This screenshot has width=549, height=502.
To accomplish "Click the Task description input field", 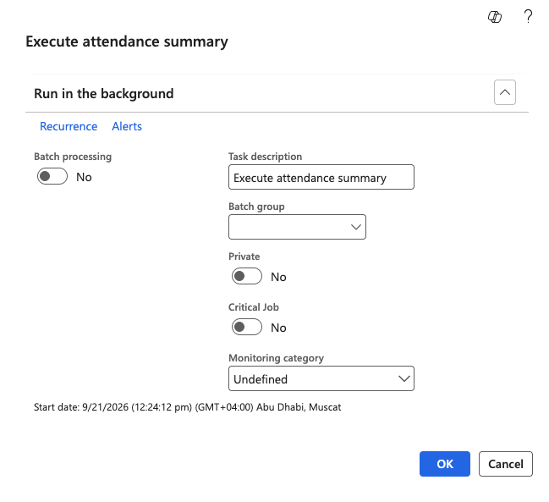I will [x=321, y=177].
